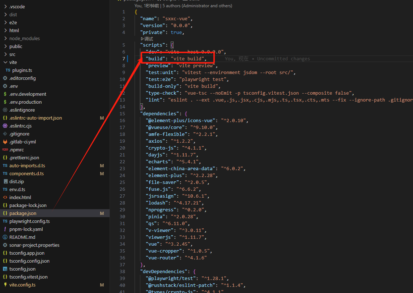Click the Vite icon beside vite.config.ts
This screenshot has width=413, height=293.
5,285
